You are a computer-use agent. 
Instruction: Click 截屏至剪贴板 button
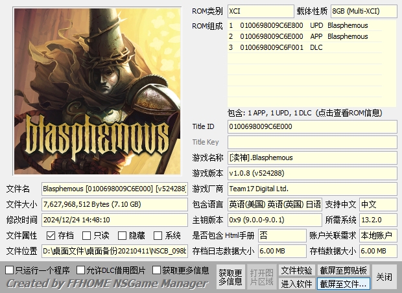pyautogui.click(x=344, y=270)
